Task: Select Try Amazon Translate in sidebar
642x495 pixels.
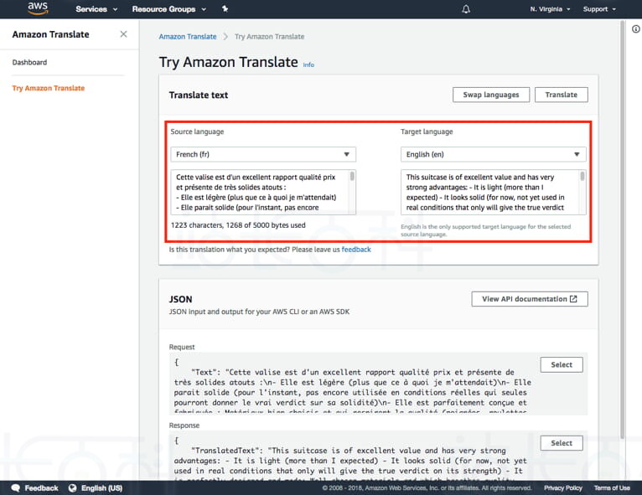Action: (49, 88)
